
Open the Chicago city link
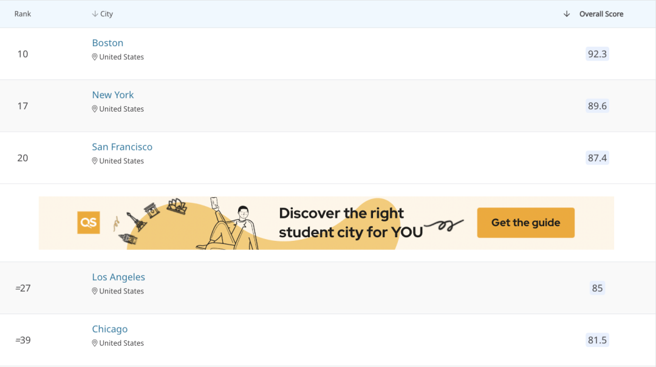click(109, 329)
